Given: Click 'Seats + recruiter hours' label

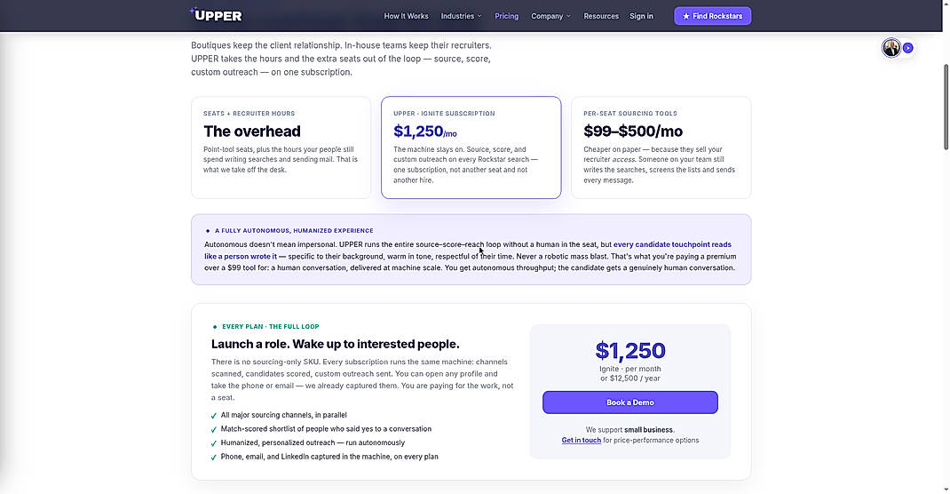Looking at the screenshot, I should pos(249,114).
